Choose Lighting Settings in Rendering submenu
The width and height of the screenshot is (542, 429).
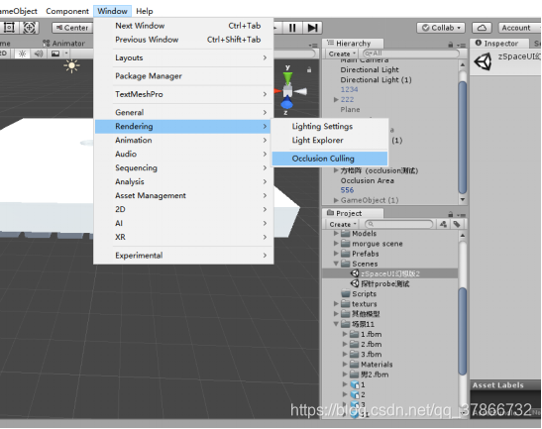pyautogui.click(x=330, y=127)
